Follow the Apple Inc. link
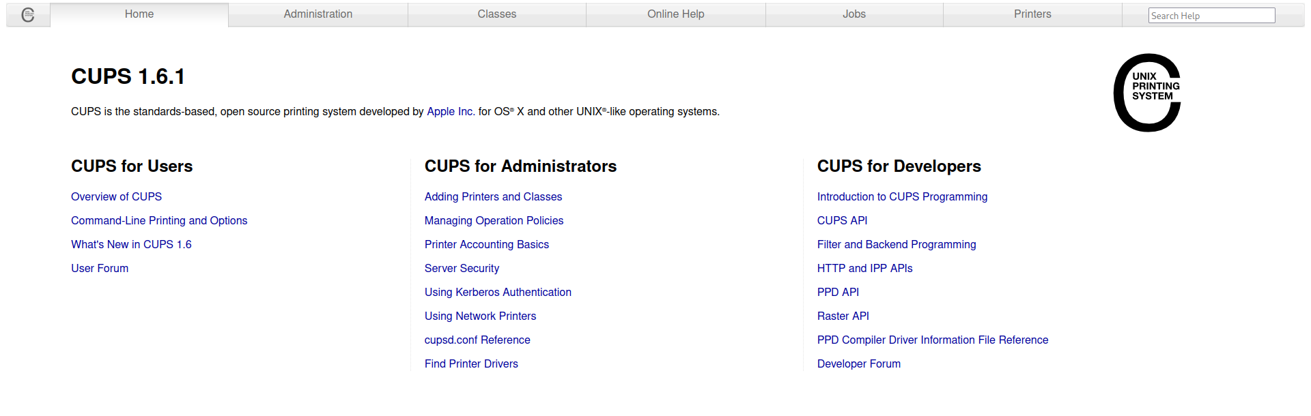 451,112
